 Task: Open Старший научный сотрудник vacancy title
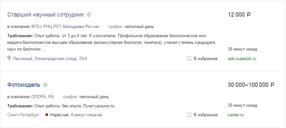click(45, 15)
